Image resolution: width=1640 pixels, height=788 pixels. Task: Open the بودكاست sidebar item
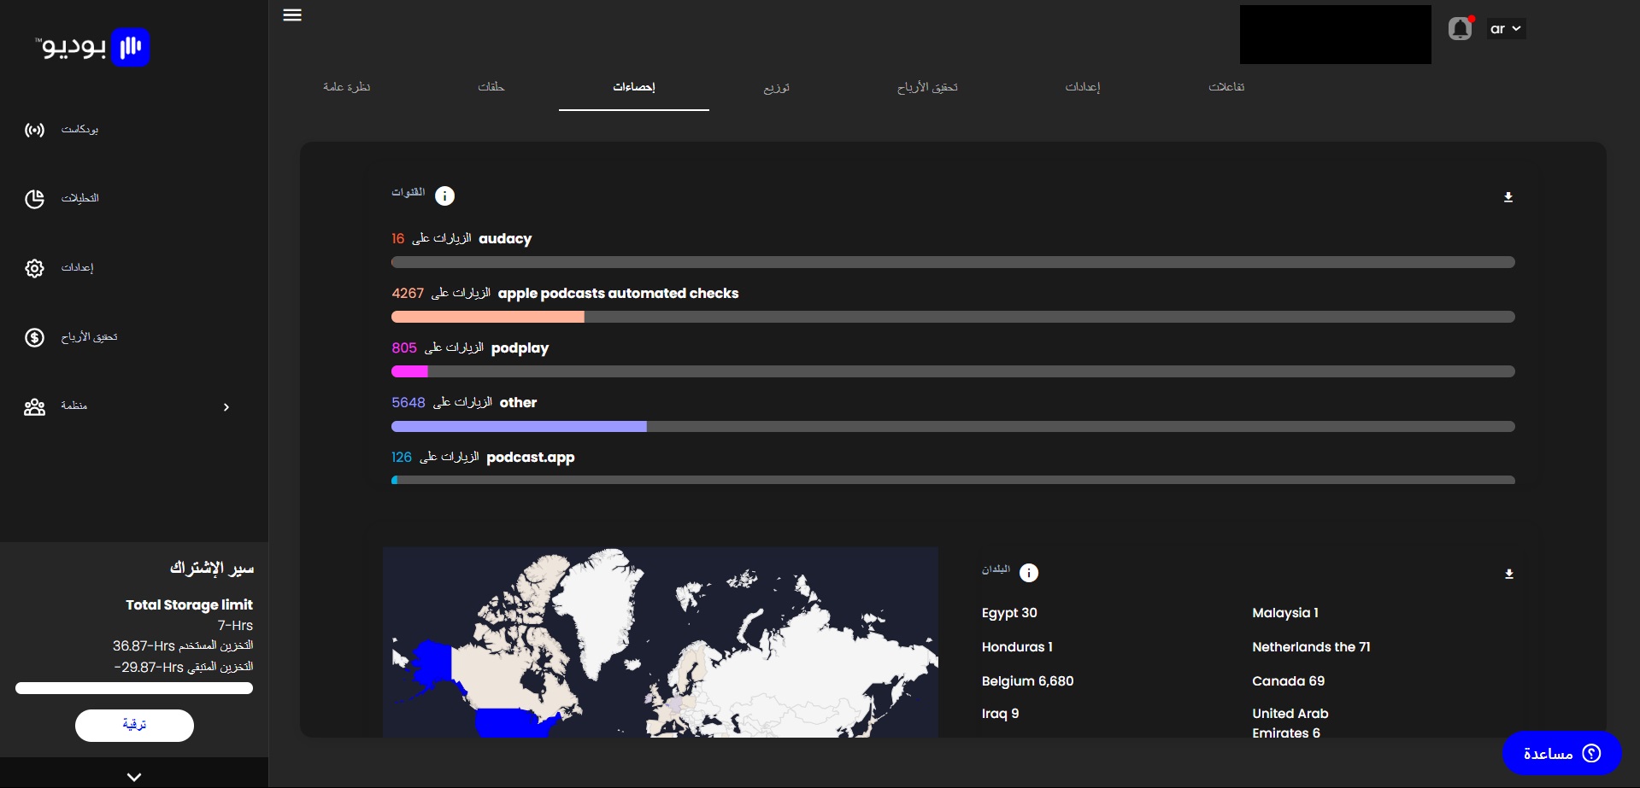[x=79, y=130]
